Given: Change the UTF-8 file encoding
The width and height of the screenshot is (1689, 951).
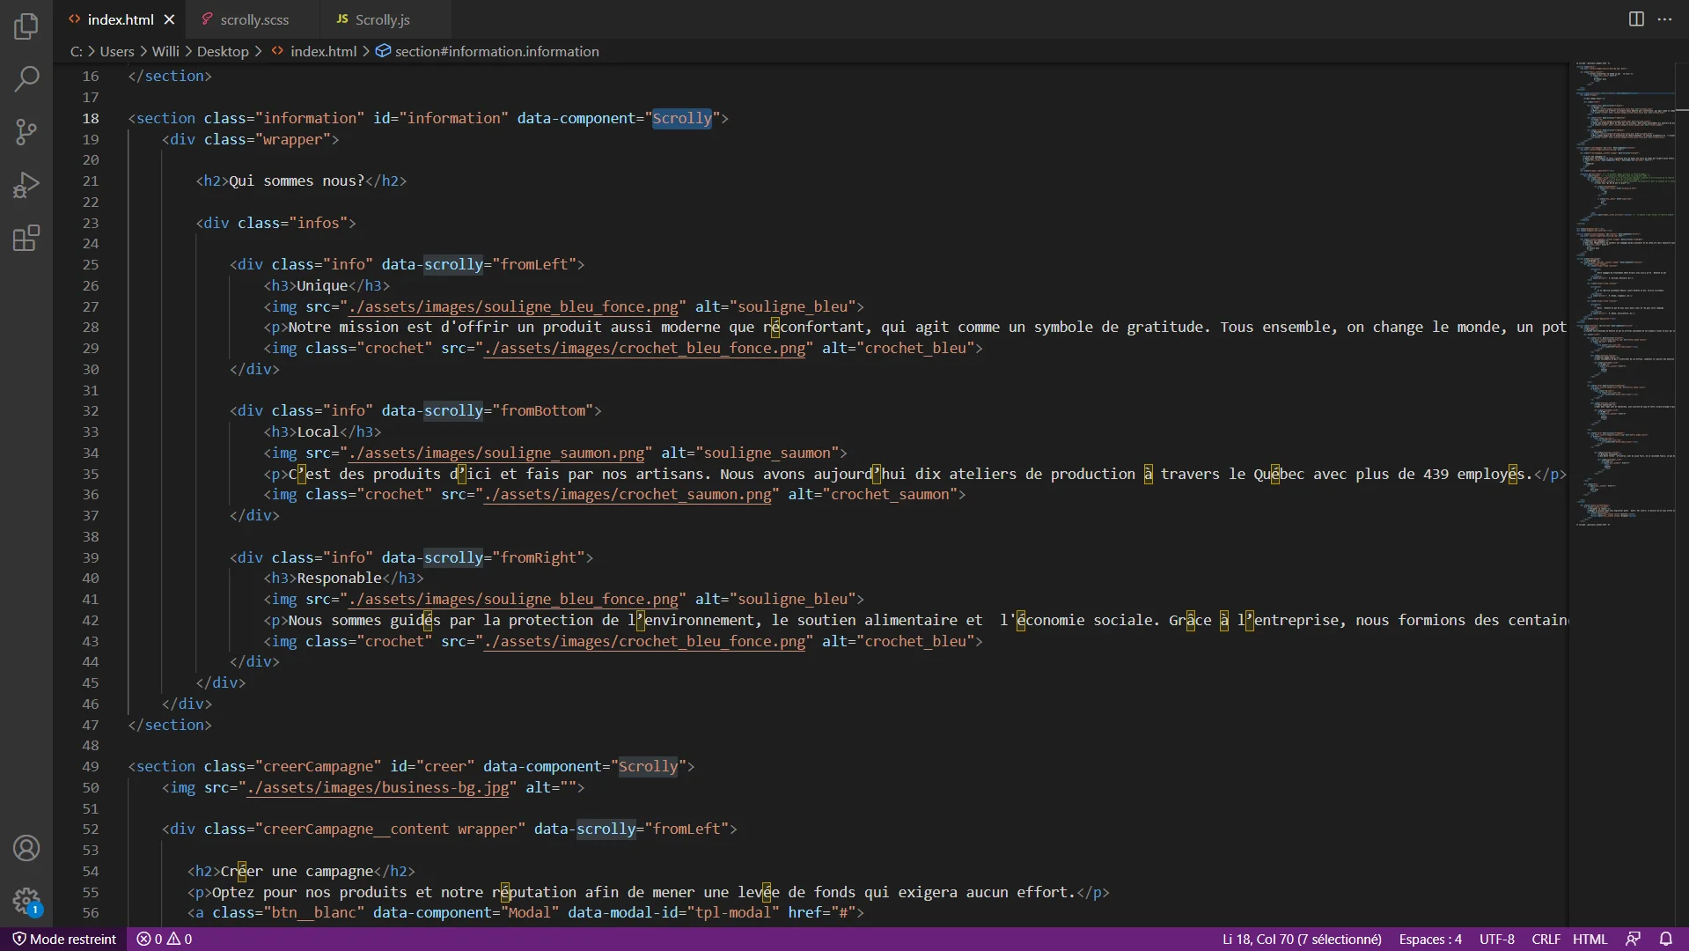Looking at the screenshot, I should [x=1496, y=939].
